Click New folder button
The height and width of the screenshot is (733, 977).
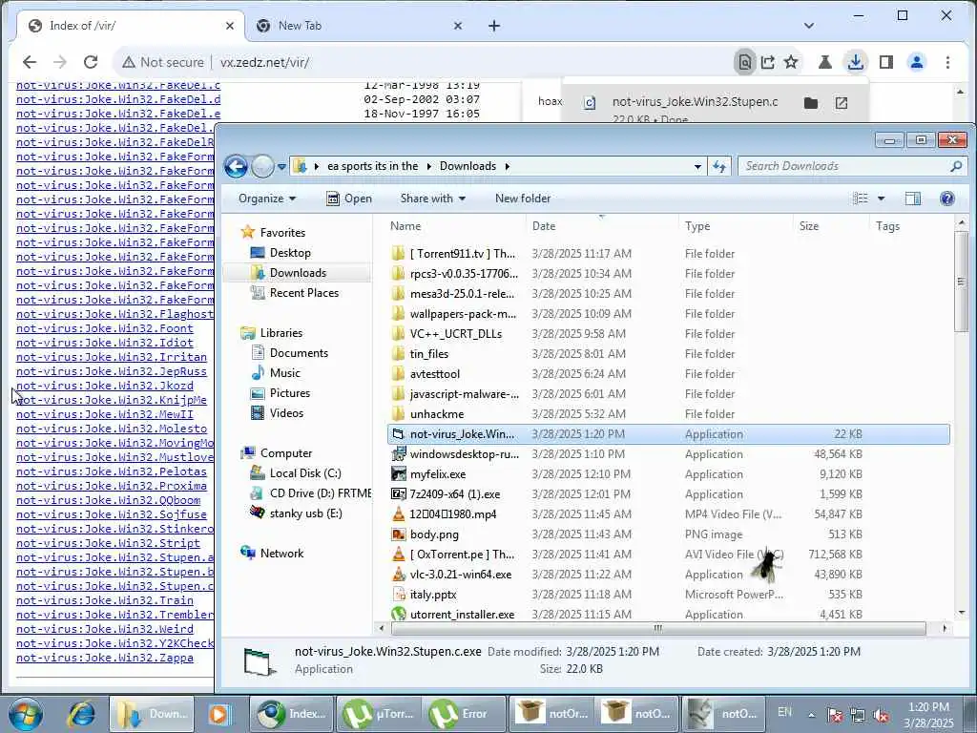(523, 199)
